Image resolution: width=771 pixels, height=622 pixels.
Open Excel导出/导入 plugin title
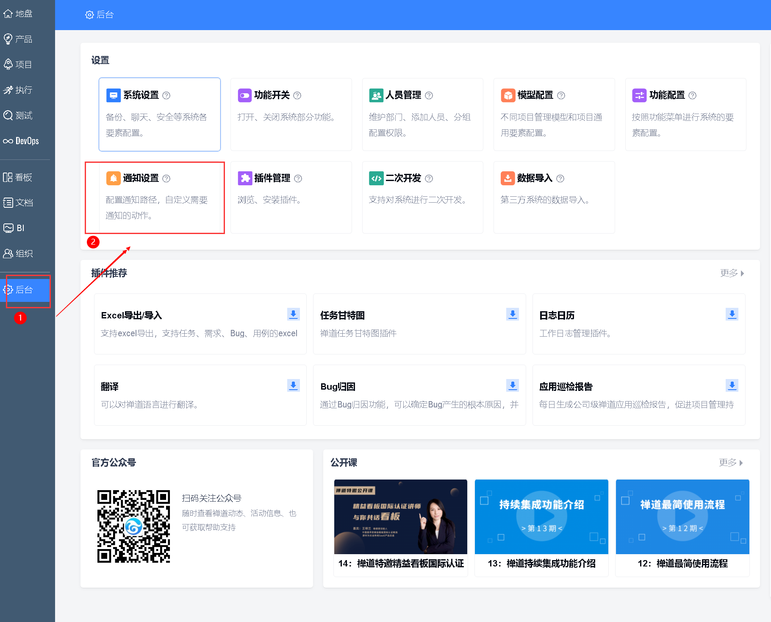[x=131, y=315]
